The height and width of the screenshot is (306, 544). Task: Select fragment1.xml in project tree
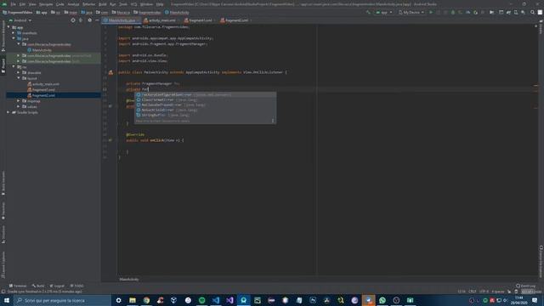(x=43, y=89)
